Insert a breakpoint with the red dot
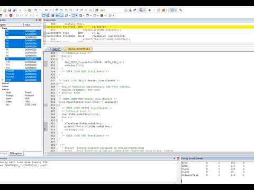Viewport: 254px width, 190px height. (x=149, y=10)
